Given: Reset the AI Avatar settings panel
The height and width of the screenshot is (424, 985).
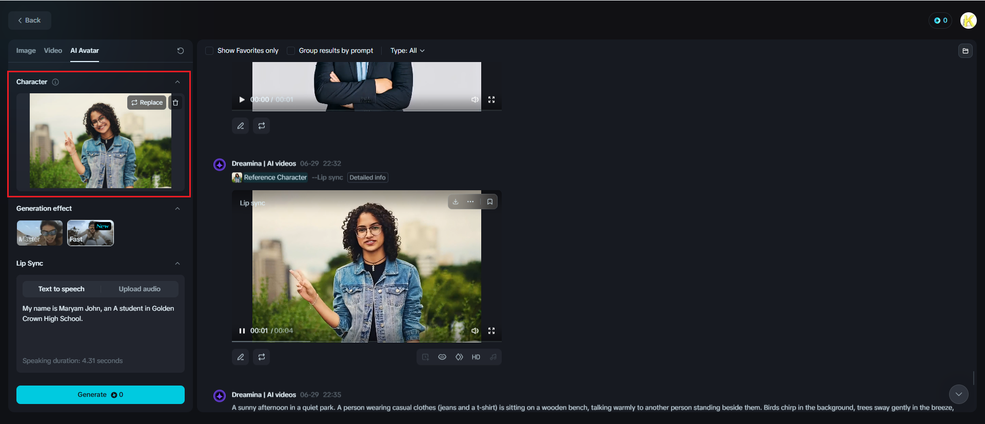Looking at the screenshot, I should point(181,51).
